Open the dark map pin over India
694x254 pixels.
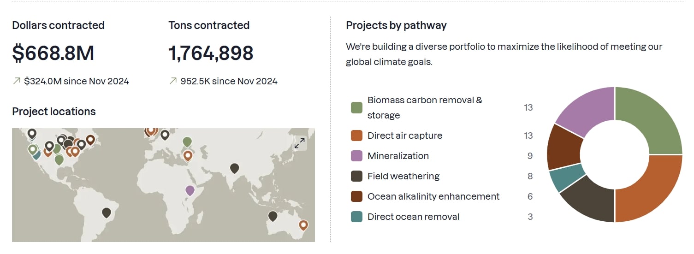pos(235,168)
